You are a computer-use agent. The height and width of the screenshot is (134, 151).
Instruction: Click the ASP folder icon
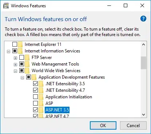pyautogui.click(x=41, y=103)
